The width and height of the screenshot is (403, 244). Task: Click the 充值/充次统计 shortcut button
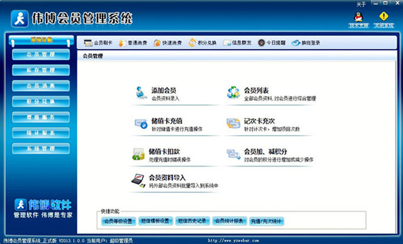tap(266, 221)
